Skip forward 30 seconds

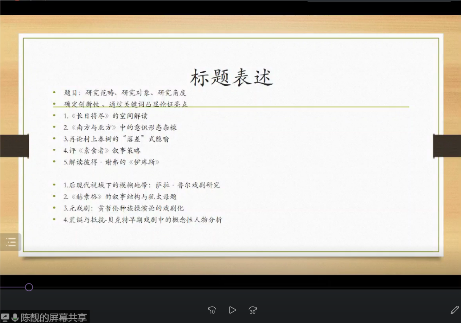tap(252, 310)
